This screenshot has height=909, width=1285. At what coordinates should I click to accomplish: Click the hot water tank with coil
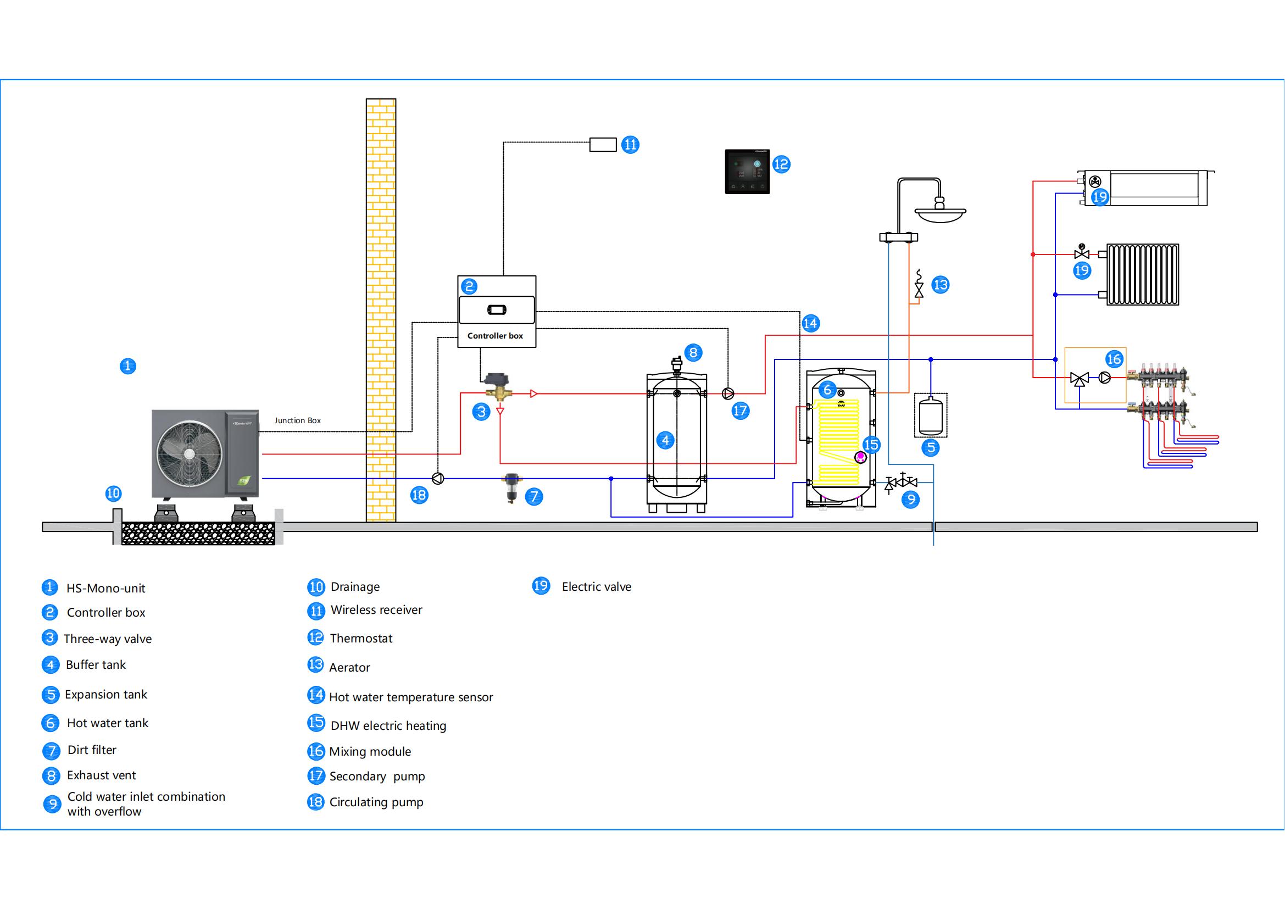click(841, 437)
